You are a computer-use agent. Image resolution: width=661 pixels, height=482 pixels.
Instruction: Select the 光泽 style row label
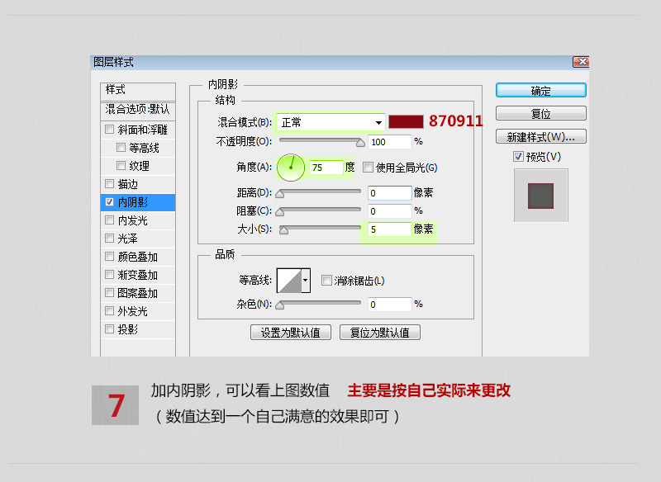pos(128,239)
